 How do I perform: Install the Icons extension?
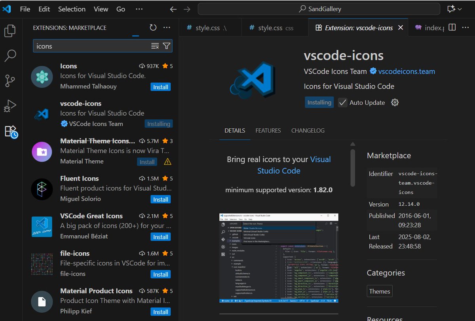point(161,87)
